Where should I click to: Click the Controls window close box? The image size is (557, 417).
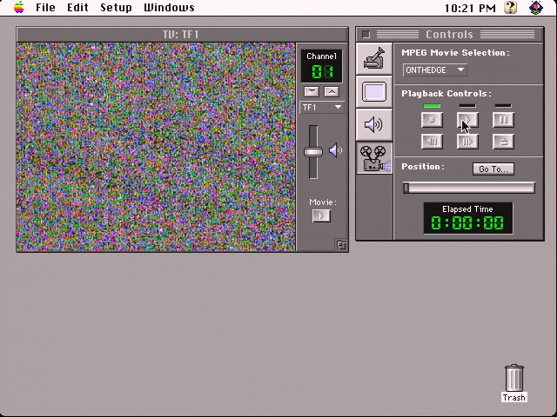[x=366, y=35]
